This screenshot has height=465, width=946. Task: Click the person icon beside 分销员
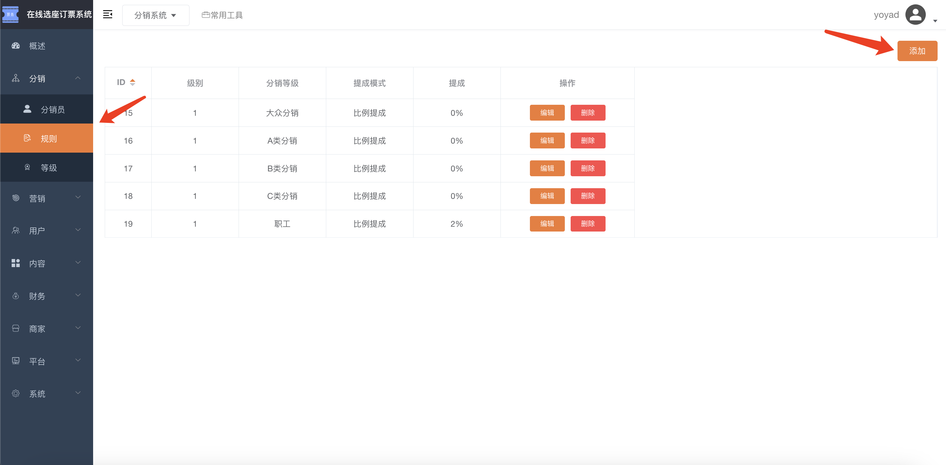tap(27, 109)
